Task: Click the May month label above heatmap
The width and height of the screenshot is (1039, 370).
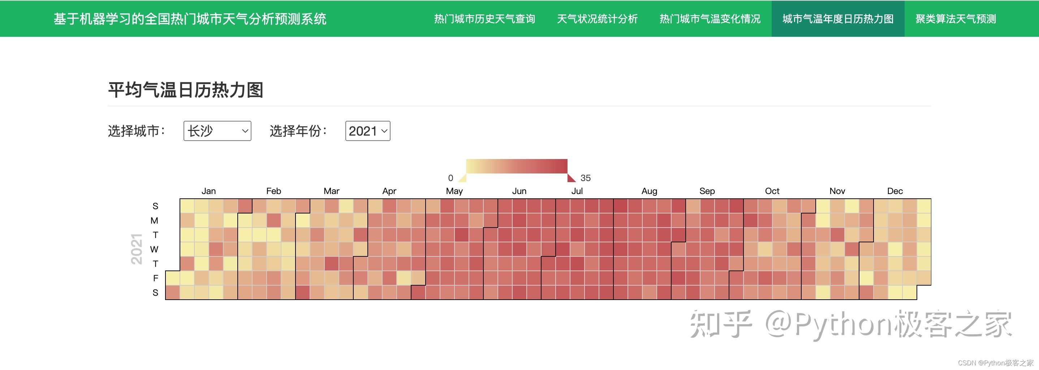Action: 454,191
